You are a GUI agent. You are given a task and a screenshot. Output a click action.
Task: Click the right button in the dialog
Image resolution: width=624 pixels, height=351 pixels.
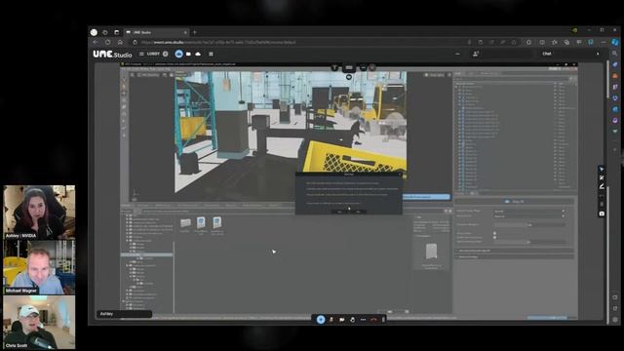pos(358,212)
